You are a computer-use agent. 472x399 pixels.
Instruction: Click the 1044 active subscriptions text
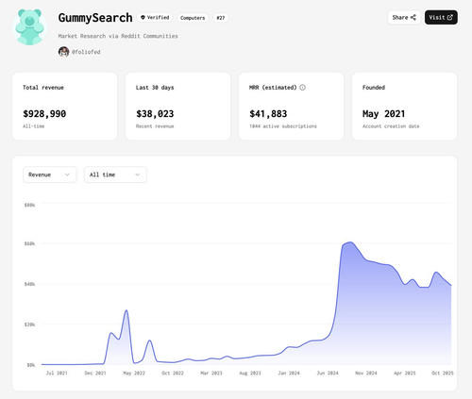[x=283, y=126]
